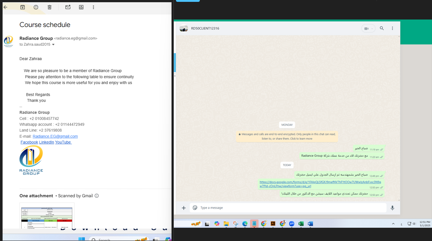432x241 pixels.
Task: Open the Chrome icon left of Illustrator
Action: point(264,224)
